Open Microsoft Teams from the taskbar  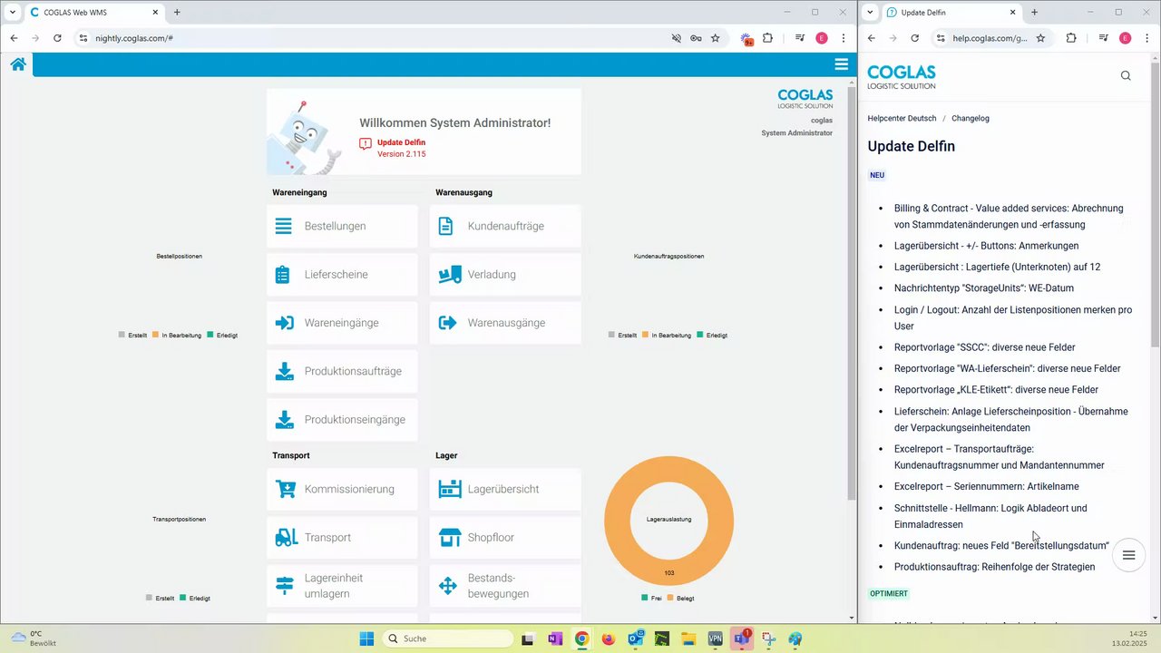[741, 638]
